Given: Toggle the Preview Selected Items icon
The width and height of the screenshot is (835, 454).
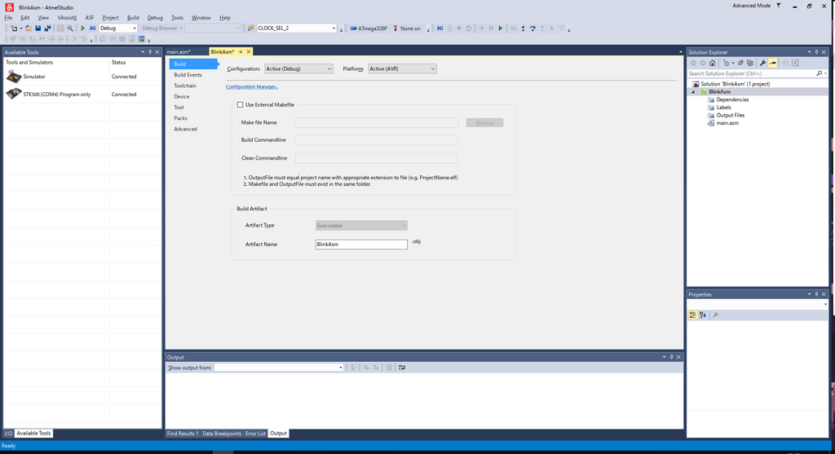Looking at the screenshot, I should (773, 63).
